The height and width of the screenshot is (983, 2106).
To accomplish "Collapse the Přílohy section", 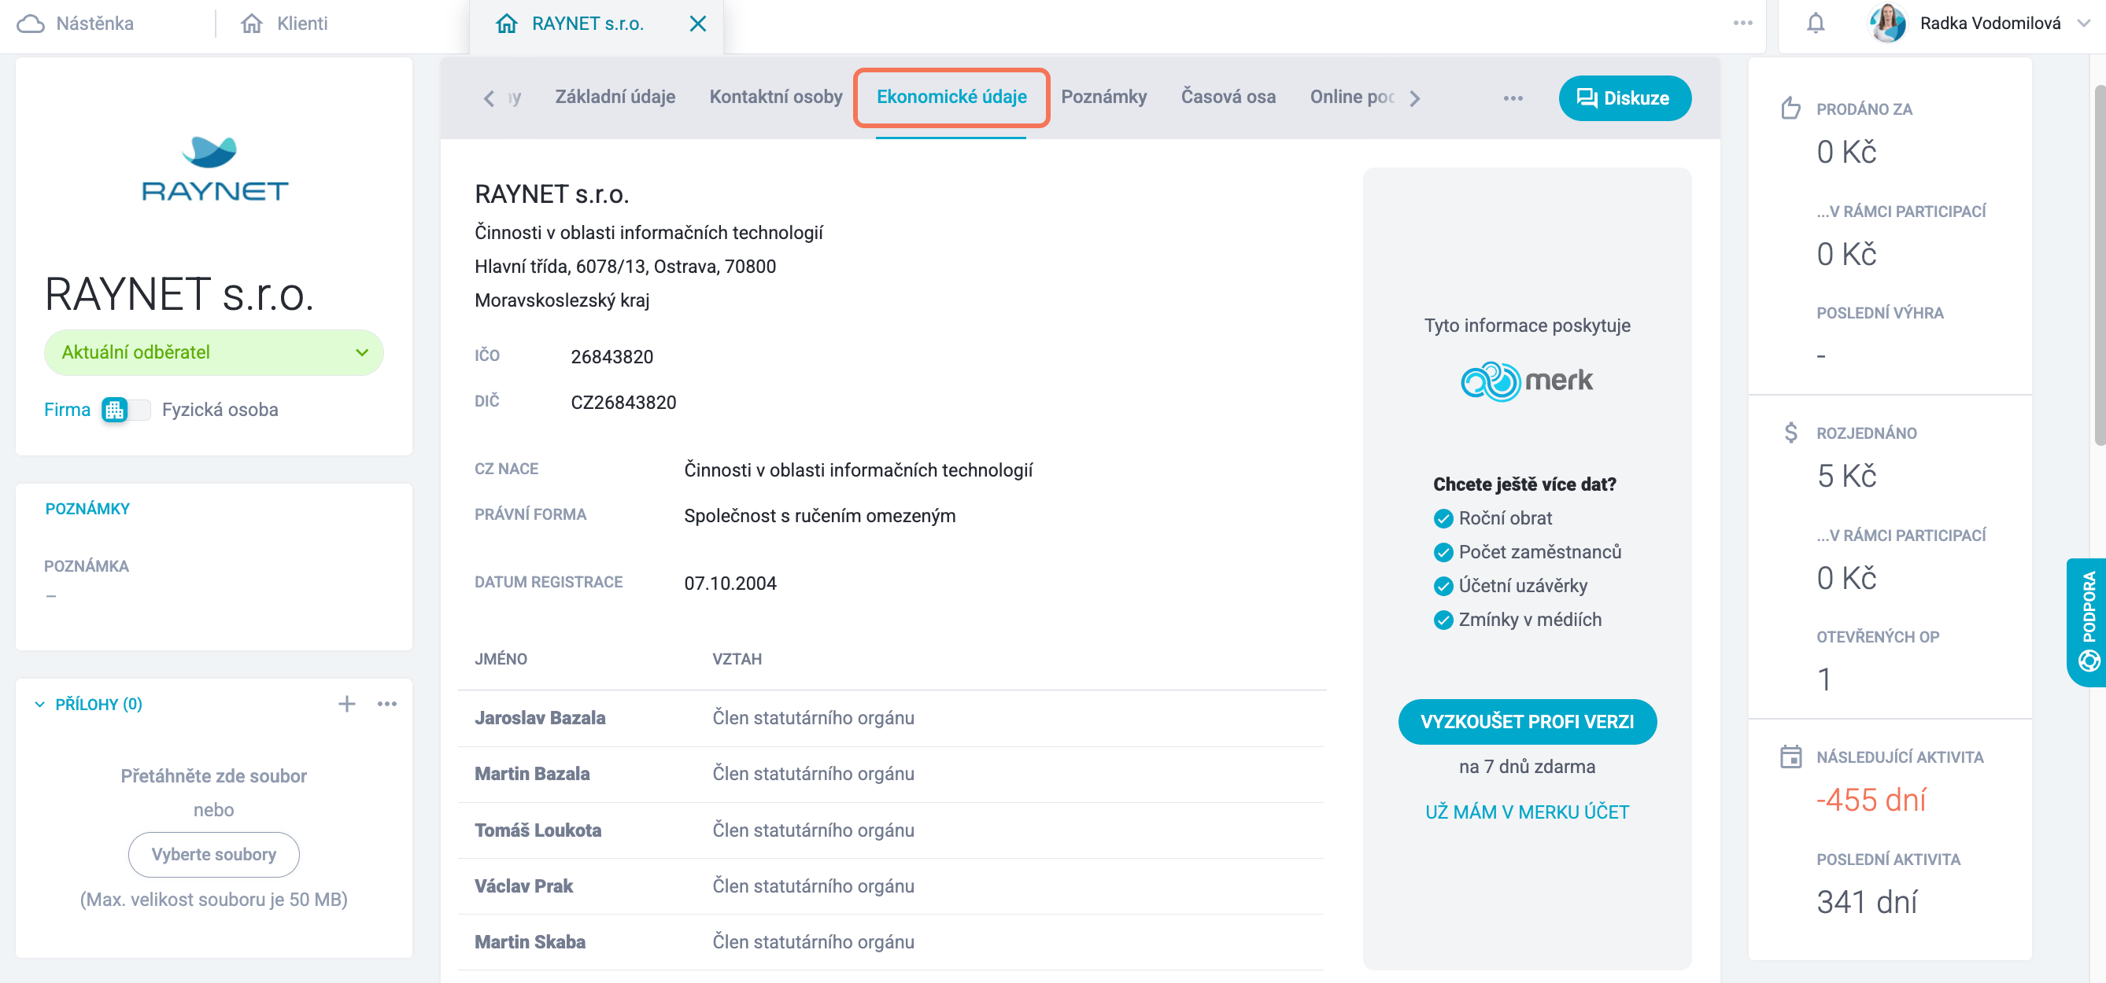I will [x=39, y=705].
